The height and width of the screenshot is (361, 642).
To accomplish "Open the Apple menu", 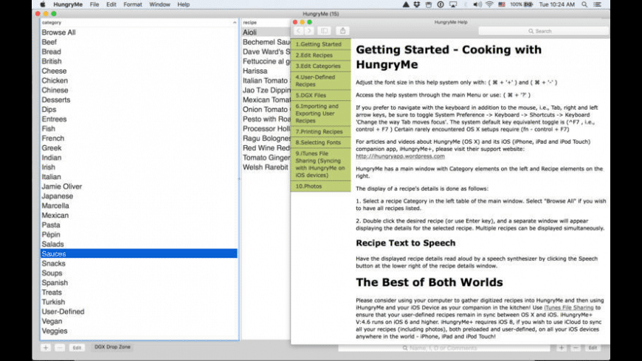I will pos(43,4).
